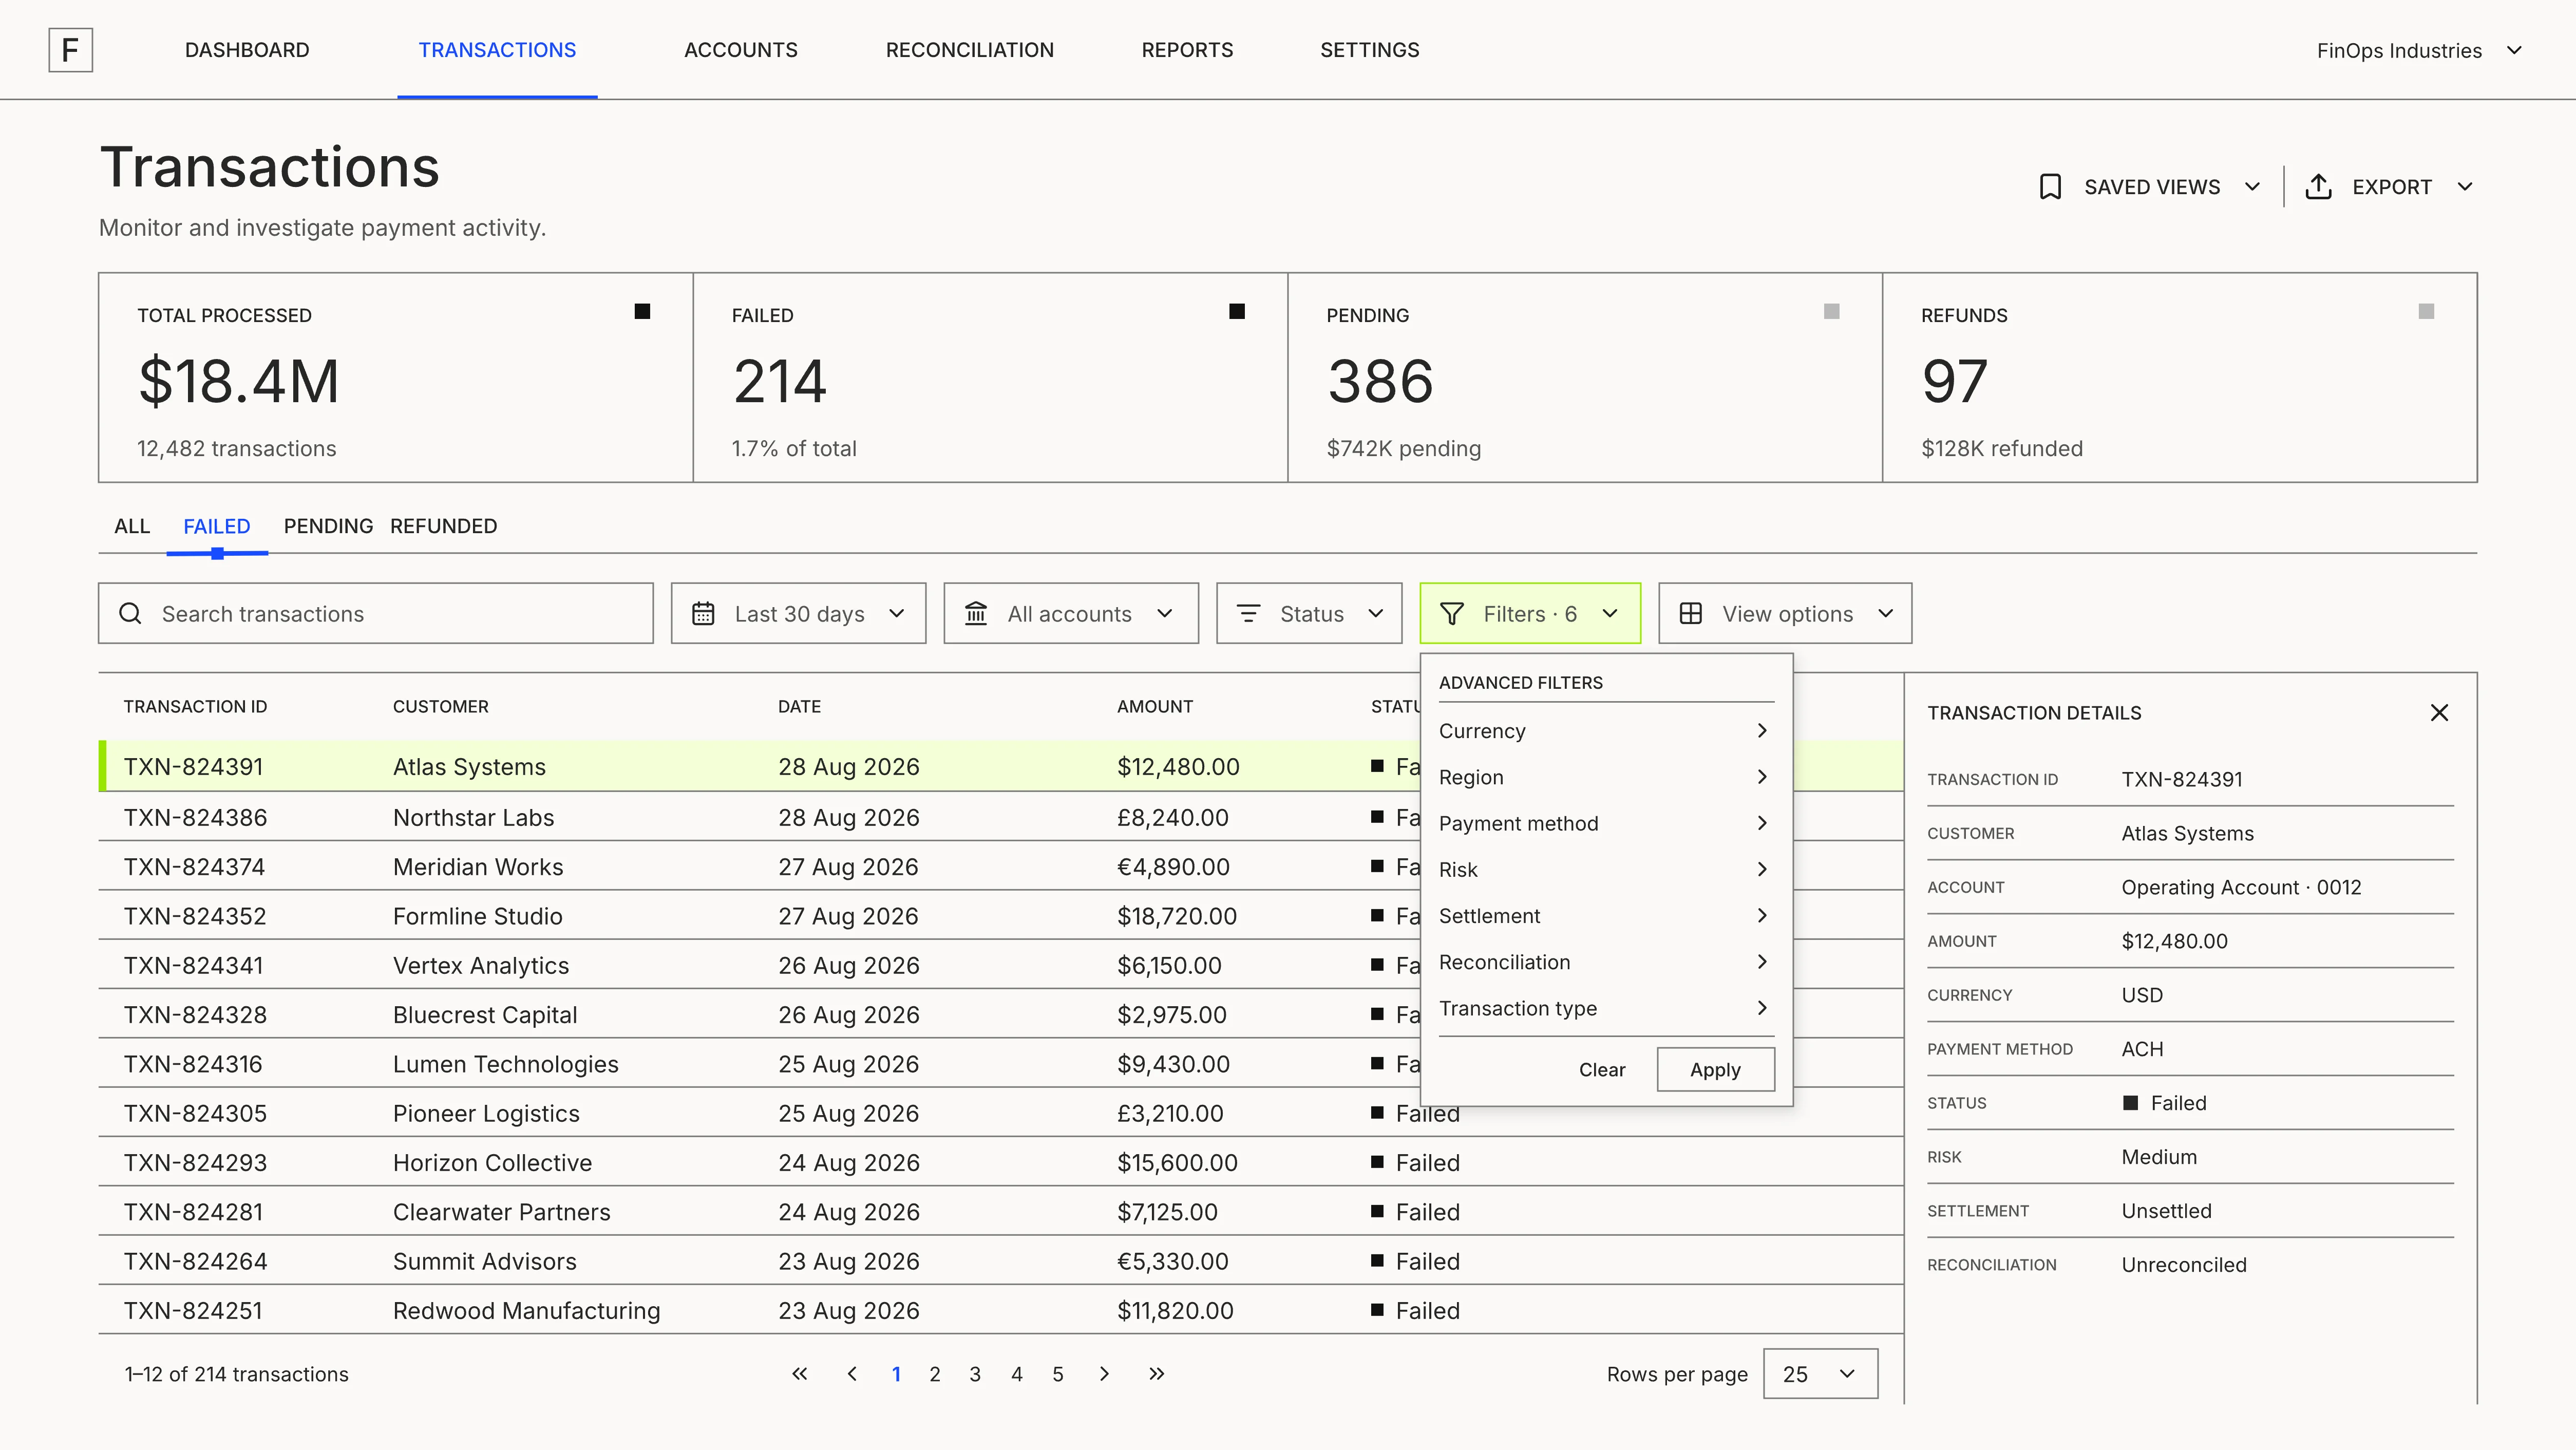Go to next page arrow
2576x1450 pixels.
1104,1373
